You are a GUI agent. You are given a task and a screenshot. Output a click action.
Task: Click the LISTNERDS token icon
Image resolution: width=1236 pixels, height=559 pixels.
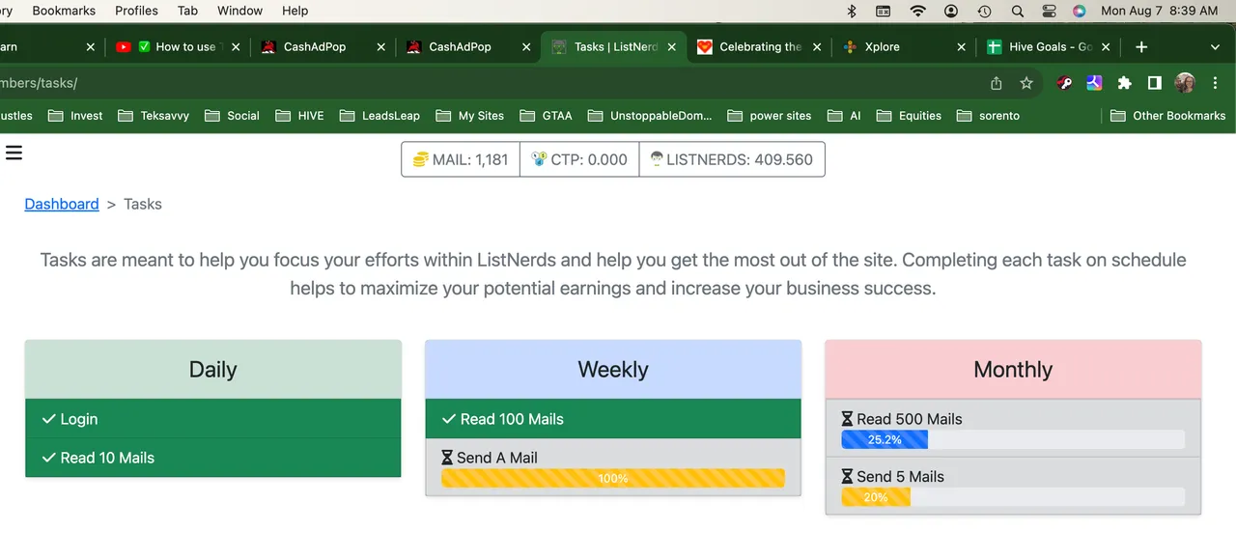(656, 159)
